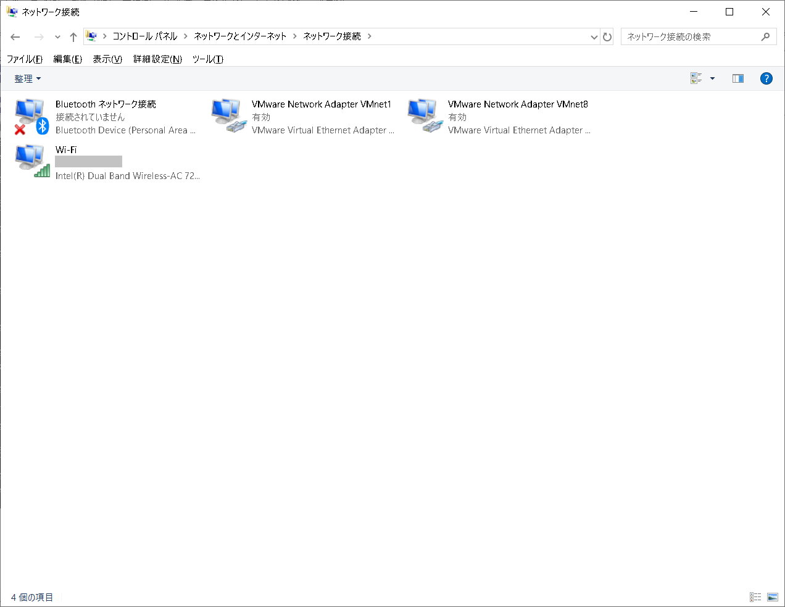Open the ツール(T) menu

208,59
